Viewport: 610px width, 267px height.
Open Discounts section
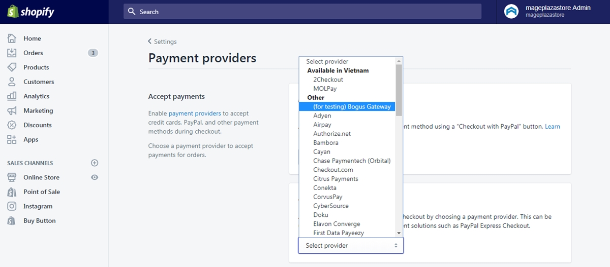[x=38, y=125]
